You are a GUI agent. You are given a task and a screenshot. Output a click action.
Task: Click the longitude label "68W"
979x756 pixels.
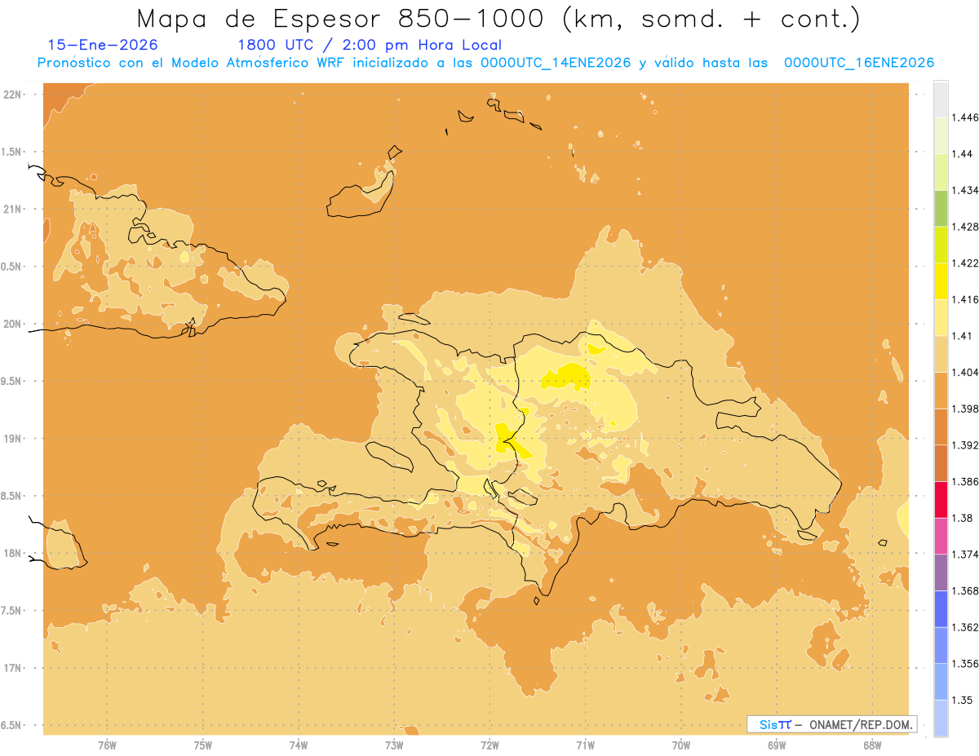(872, 745)
